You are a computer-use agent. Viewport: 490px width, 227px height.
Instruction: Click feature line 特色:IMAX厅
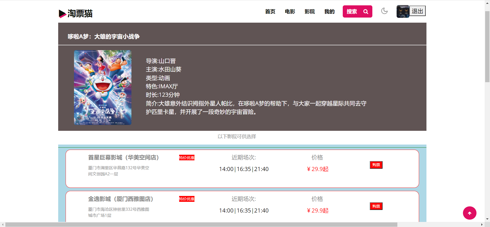click(162, 87)
